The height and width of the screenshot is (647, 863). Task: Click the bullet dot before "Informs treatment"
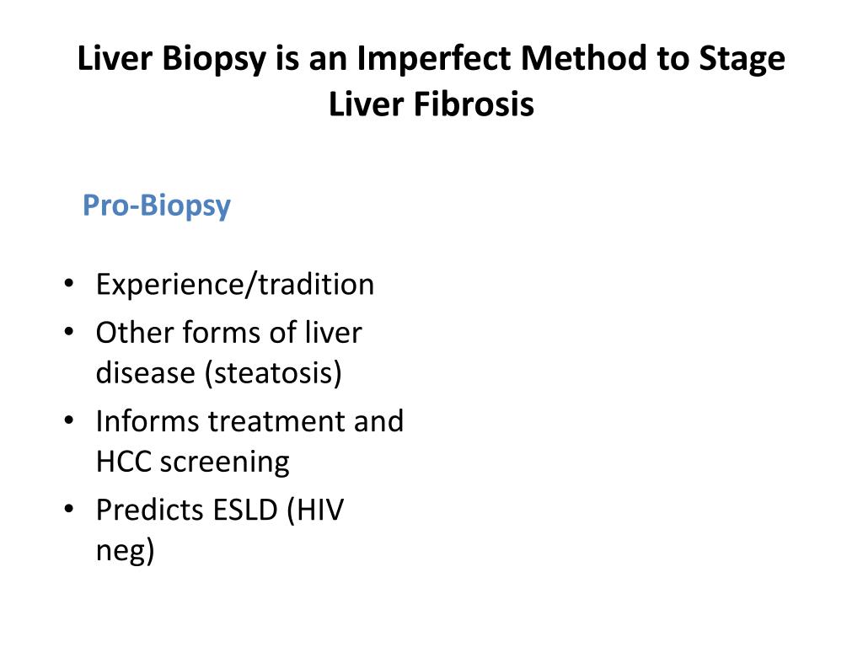[x=68, y=420]
